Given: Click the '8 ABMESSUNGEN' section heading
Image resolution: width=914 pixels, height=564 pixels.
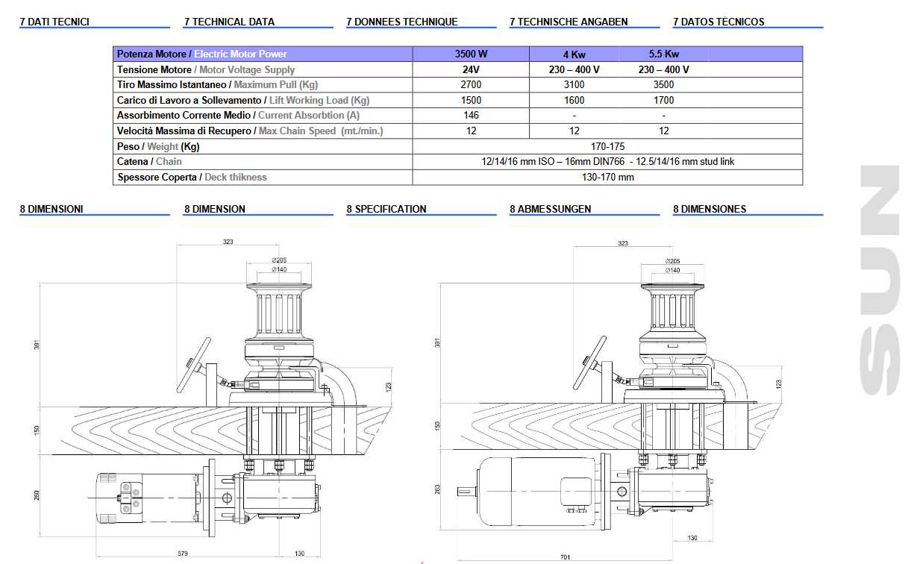Looking at the screenshot, I should tap(551, 209).
